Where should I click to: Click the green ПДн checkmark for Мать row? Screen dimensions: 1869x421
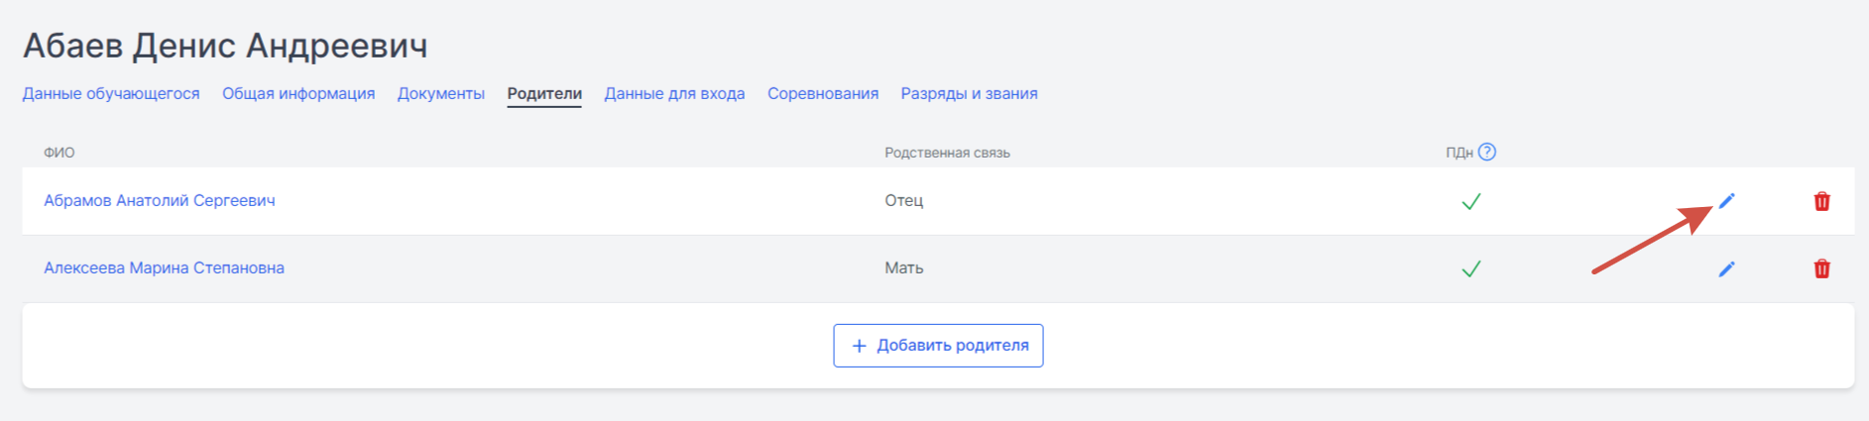click(x=1470, y=268)
